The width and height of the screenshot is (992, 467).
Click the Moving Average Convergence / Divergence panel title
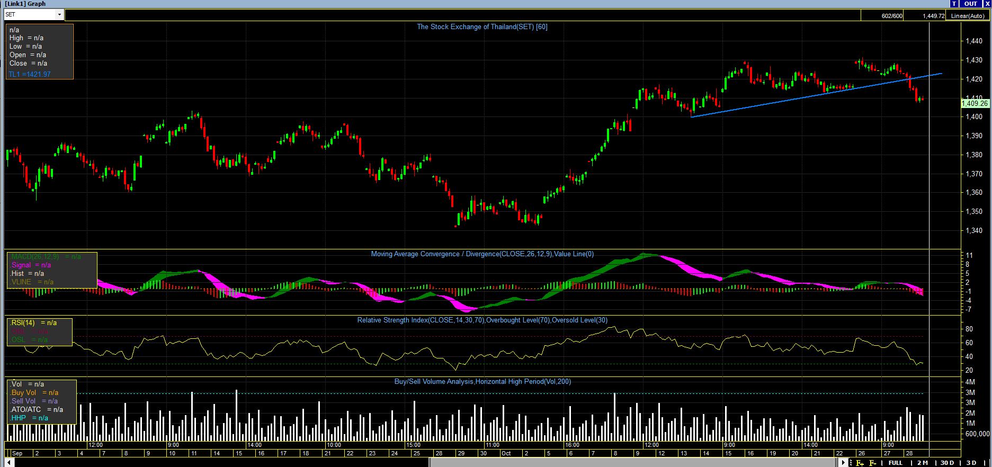[x=482, y=254]
